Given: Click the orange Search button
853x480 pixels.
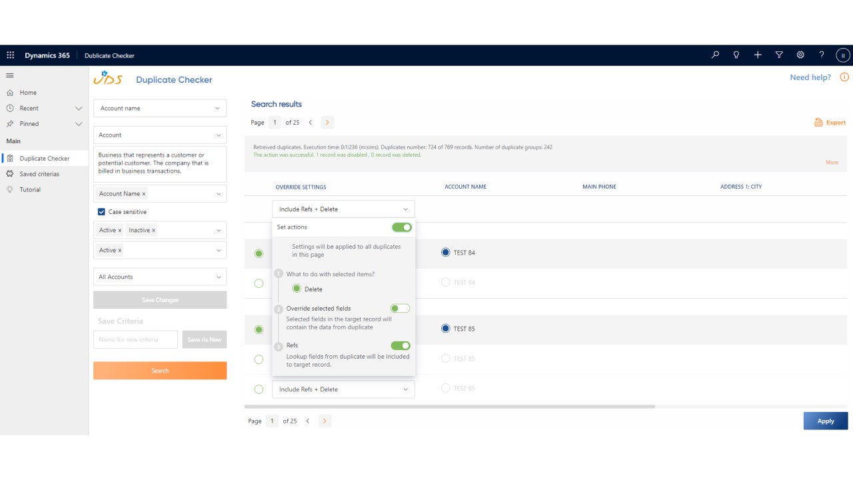Looking at the screenshot, I should point(160,371).
